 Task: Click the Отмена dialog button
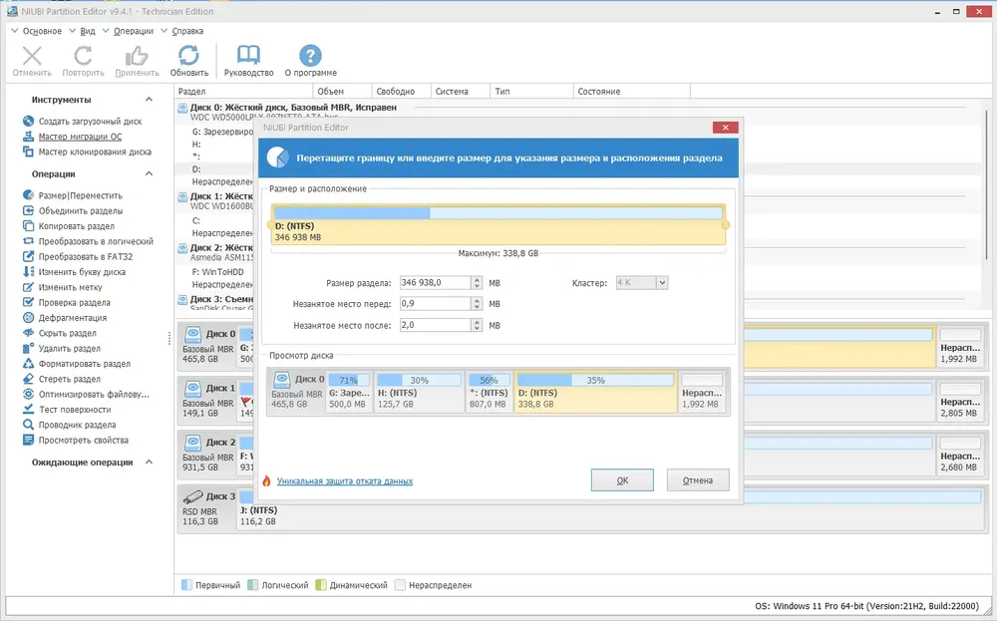tap(698, 480)
